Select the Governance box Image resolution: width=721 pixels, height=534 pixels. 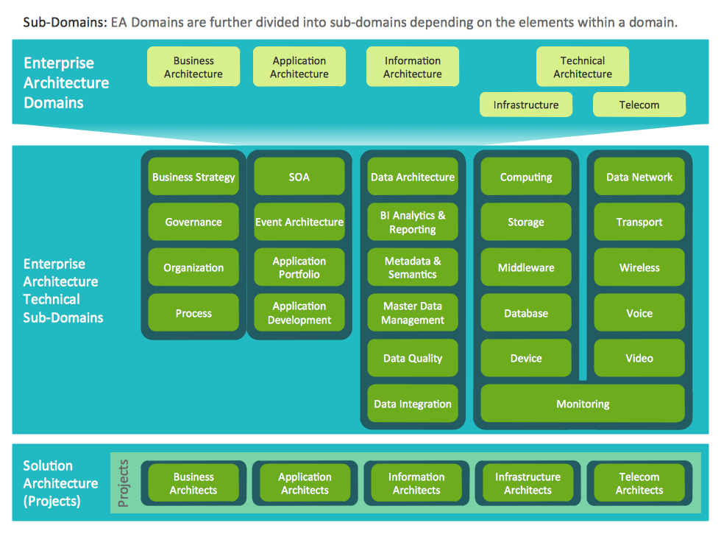(x=193, y=222)
